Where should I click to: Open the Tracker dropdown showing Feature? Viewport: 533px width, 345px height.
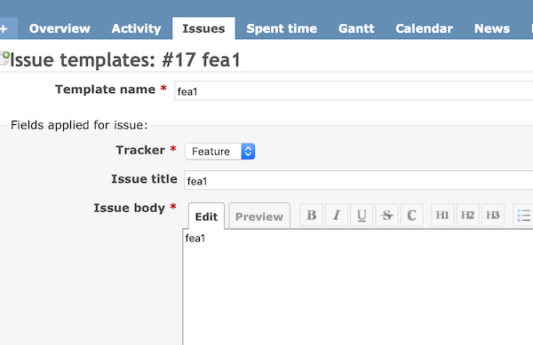pyautogui.click(x=220, y=152)
